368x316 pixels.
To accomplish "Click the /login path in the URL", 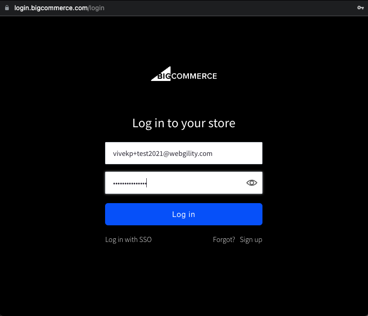I will (96, 8).
